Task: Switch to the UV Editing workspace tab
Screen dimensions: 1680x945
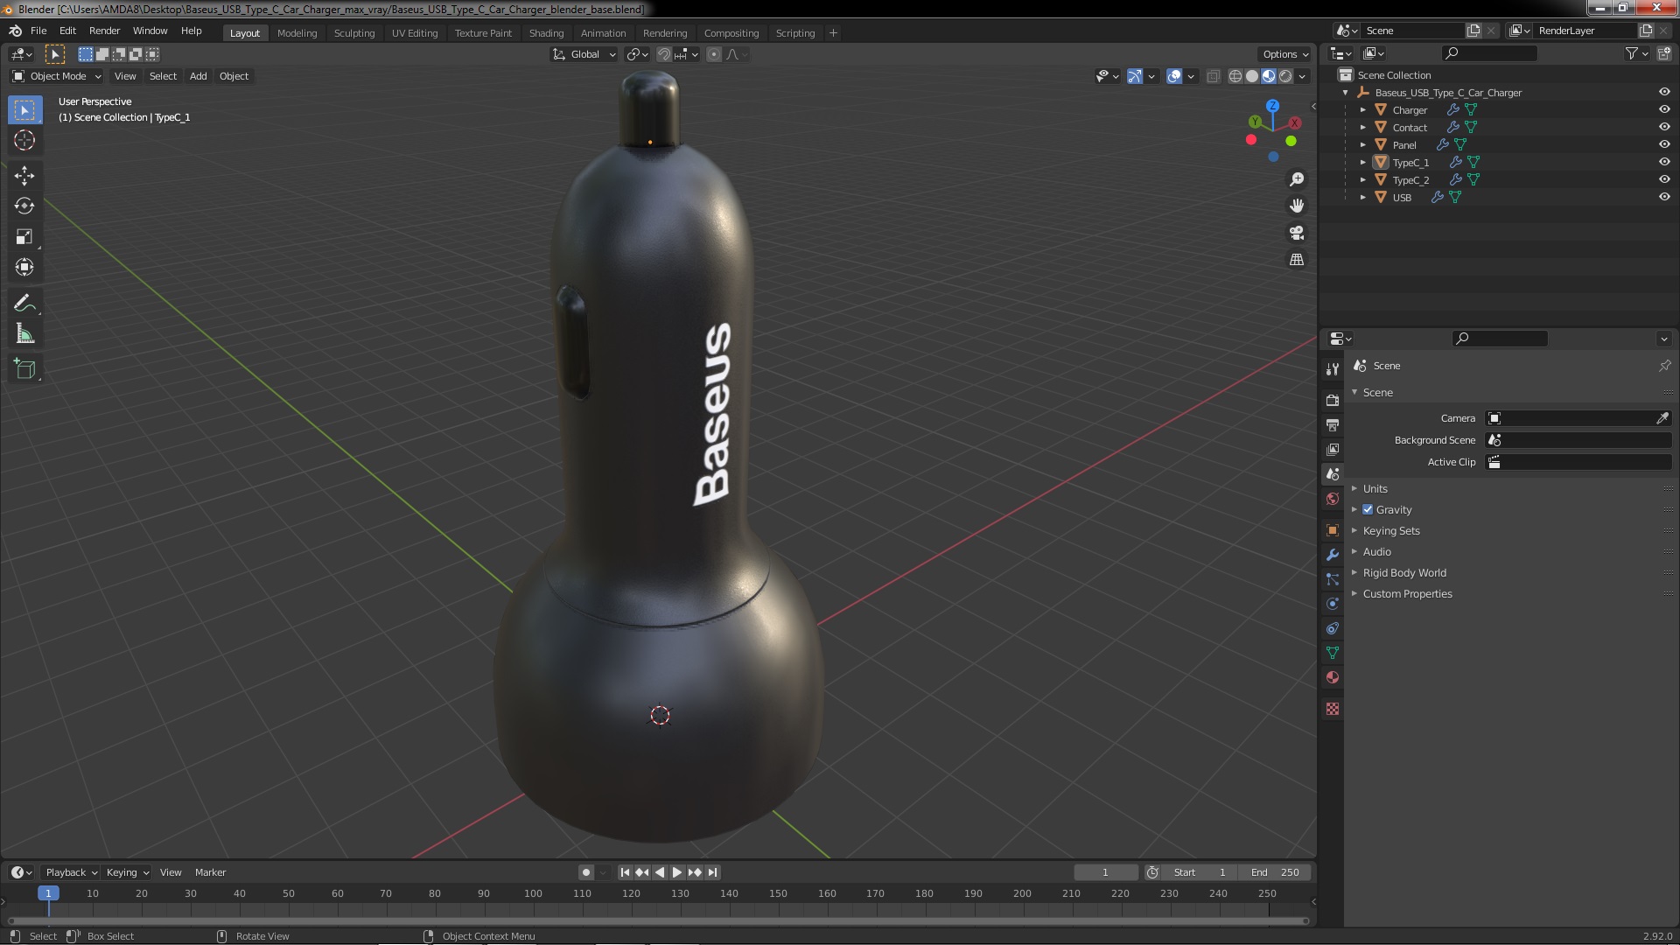Action: (415, 33)
